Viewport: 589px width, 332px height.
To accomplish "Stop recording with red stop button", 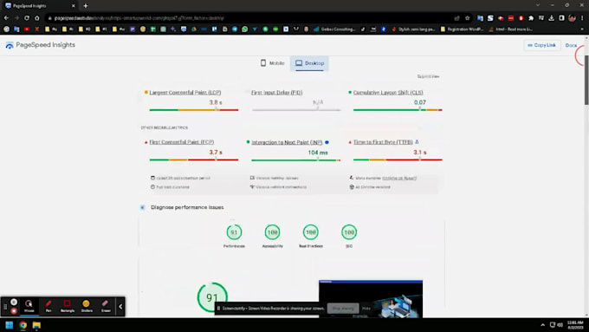I will 14,311.
